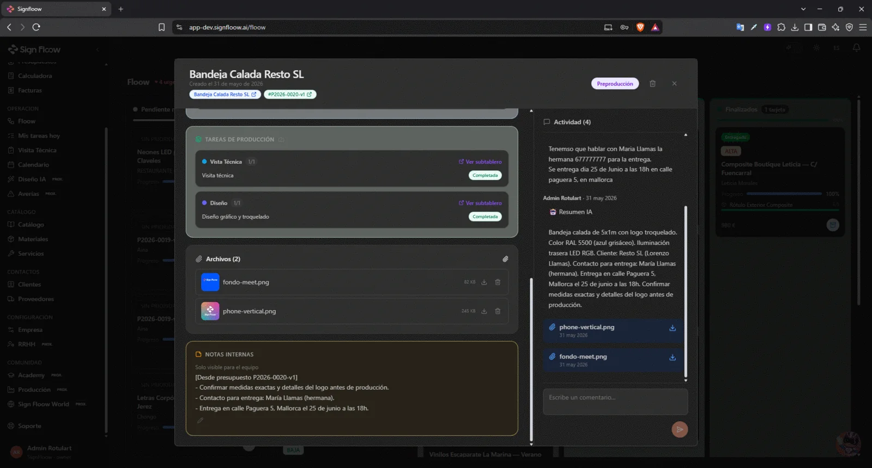Click Completada badge of Diseño gráfico y troquelado
The width and height of the screenshot is (872, 468).
(485, 217)
